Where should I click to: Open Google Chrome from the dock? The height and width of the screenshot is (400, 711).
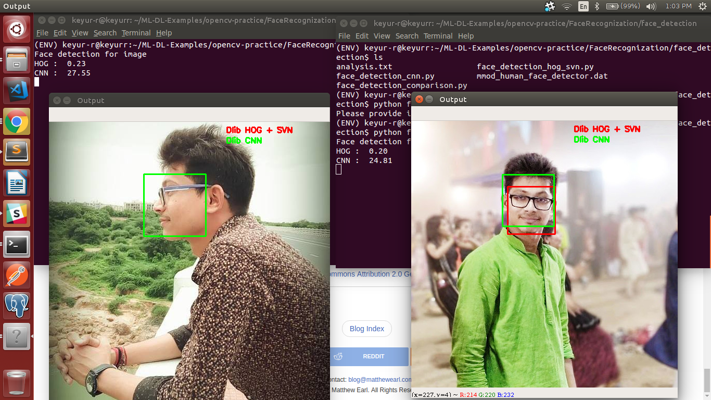coord(17,121)
